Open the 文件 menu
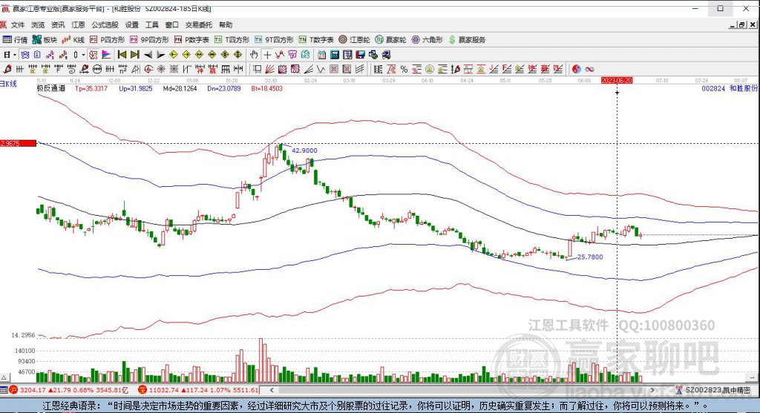The image size is (760, 413). pyautogui.click(x=18, y=24)
